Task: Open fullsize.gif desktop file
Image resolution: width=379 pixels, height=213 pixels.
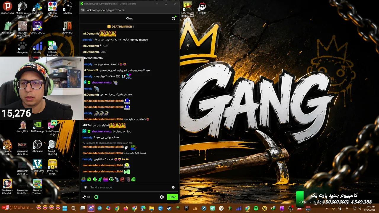Action: pyautogui.click(x=7, y=28)
